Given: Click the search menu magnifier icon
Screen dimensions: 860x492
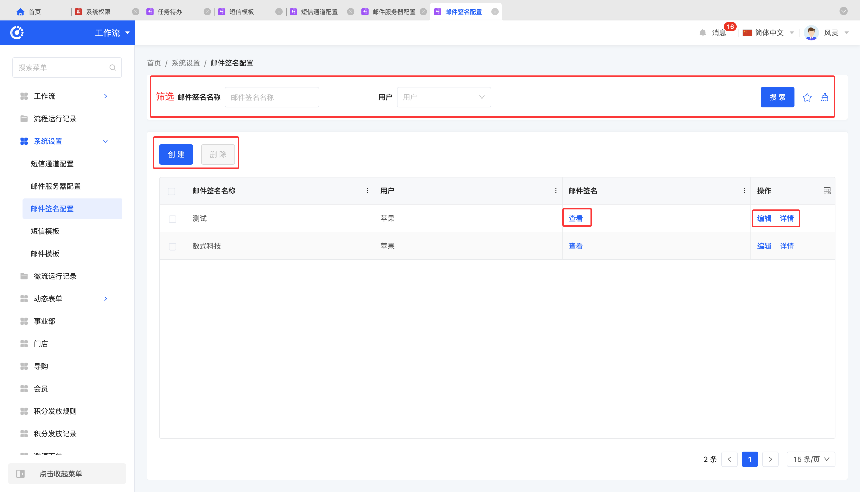Looking at the screenshot, I should (113, 68).
